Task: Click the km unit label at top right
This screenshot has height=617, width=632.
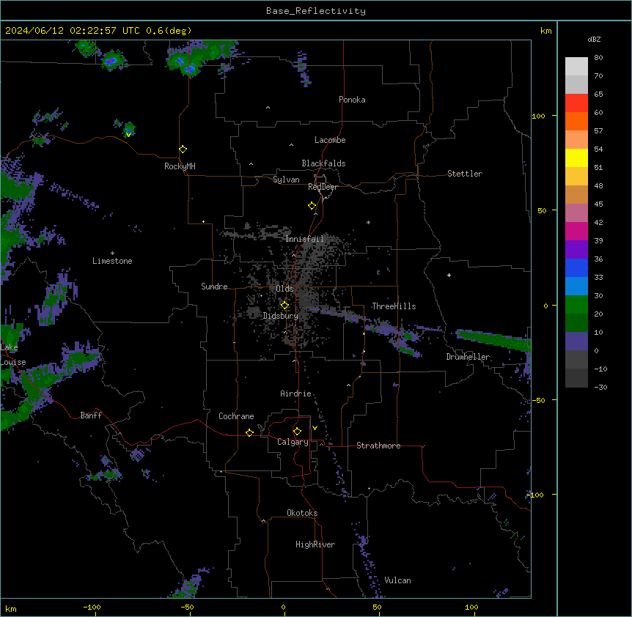Action: [x=545, y=31]
